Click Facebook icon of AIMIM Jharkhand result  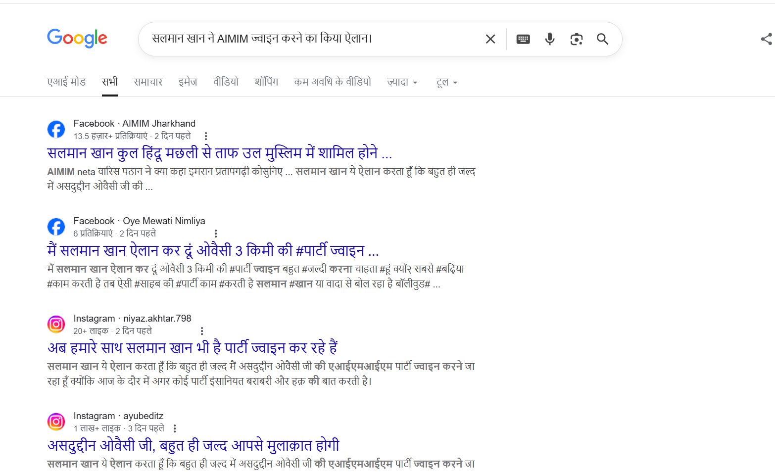point(56,129)
